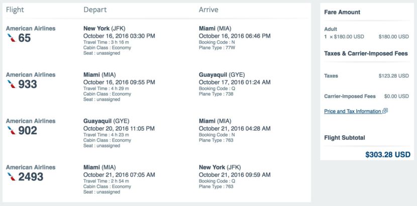417x206 pixels.
Task: Click the $123.28 USD taxes amount
Action: coord(393,76)
